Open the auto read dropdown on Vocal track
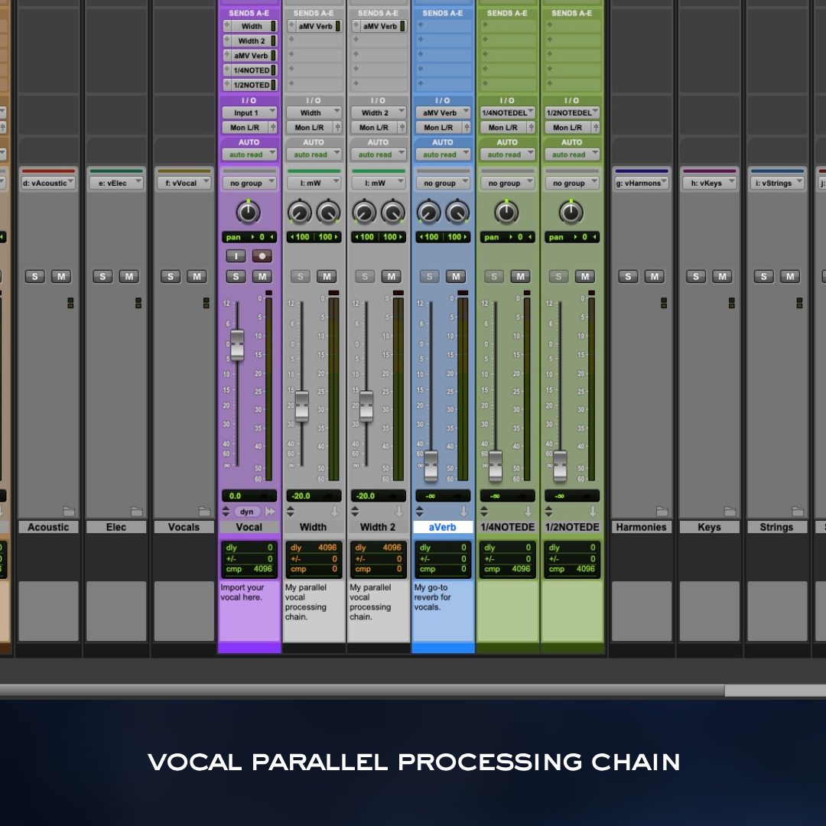Viewport: 826px width, 826px height. coord(249,154)
